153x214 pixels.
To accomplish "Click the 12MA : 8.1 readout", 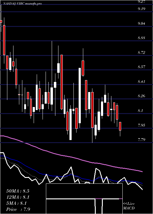I will (x=18, y=197).
